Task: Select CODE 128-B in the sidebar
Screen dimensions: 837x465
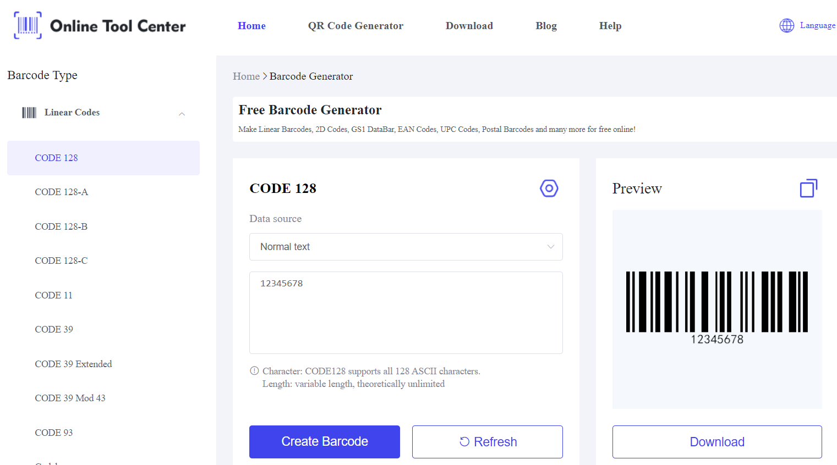Action: (x=61, y=226)
